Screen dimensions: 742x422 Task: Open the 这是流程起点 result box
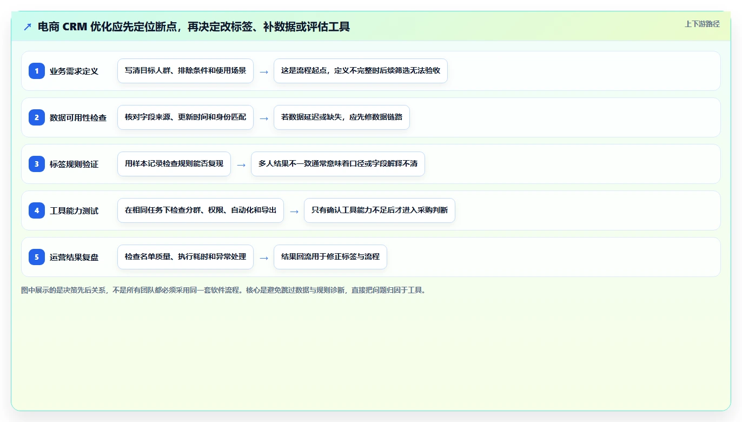point(361,71)
